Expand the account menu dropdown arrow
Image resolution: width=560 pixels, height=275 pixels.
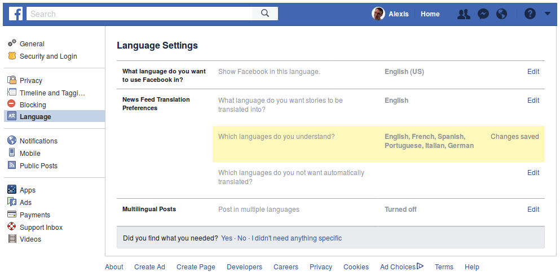click(548, 14)
